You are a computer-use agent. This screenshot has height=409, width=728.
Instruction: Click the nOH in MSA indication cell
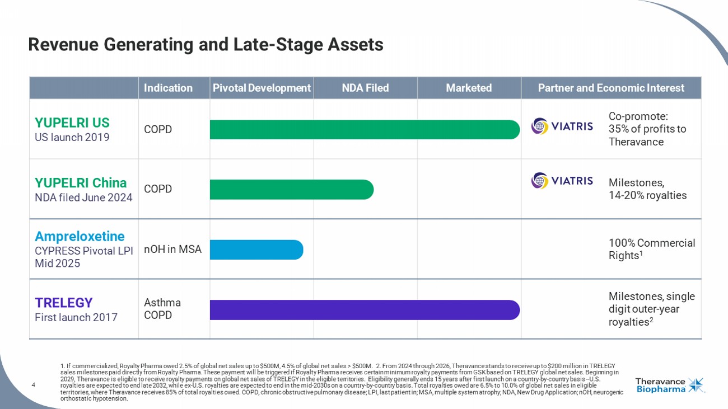point(172,250)
